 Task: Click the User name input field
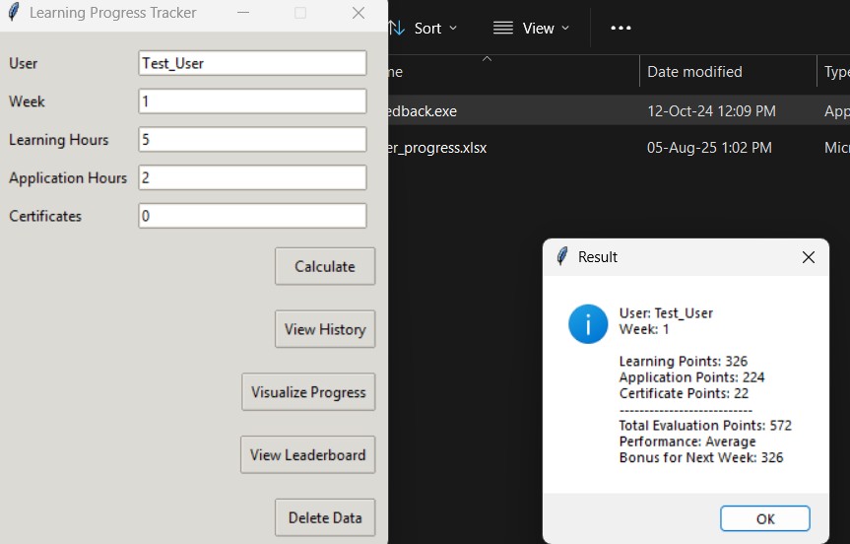(x=252, y=63)
